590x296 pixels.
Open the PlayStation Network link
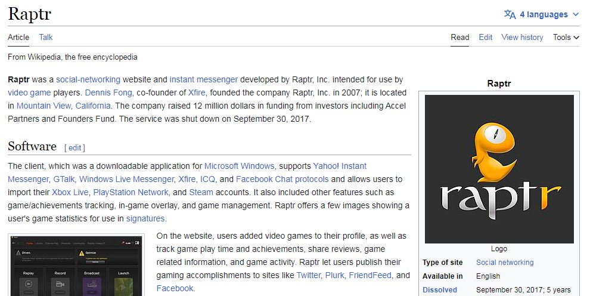[131, 192]
